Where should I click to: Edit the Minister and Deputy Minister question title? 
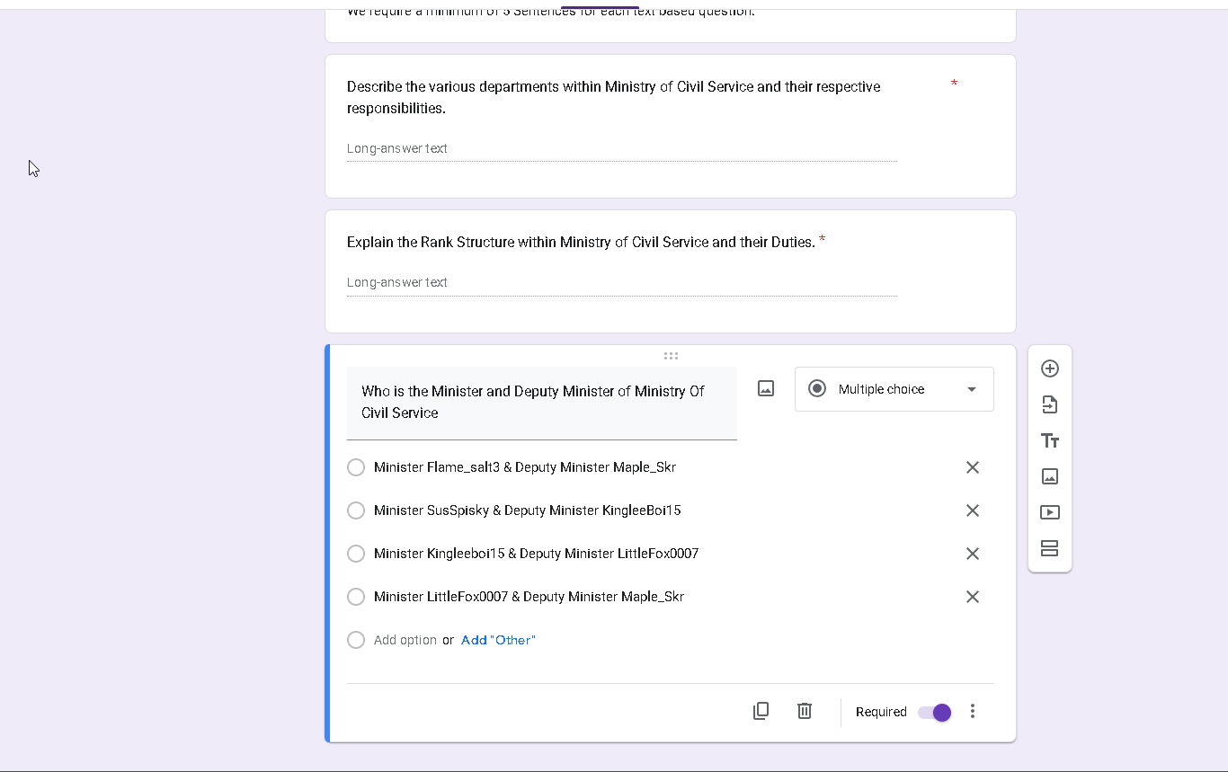coord(541,403)
